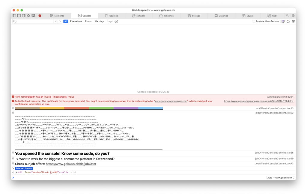Toggle the Warnings message filter
This screenshot has width=307, height=195.
[x=99, y=21]
